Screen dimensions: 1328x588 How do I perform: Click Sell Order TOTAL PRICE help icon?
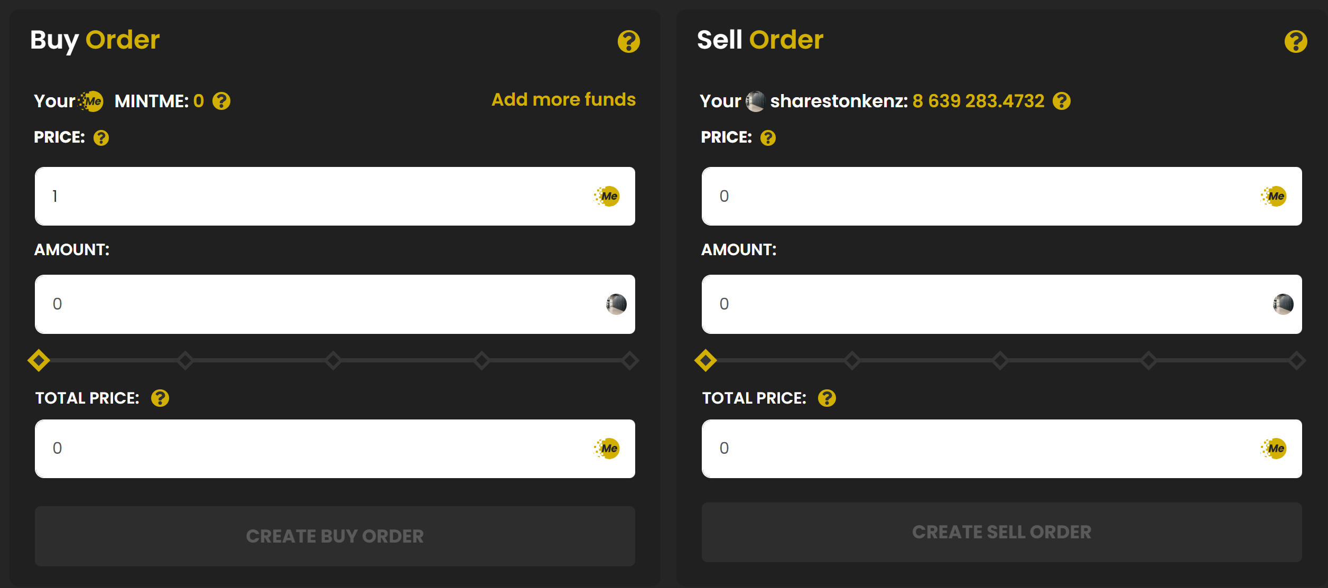[x=826, y=398]
